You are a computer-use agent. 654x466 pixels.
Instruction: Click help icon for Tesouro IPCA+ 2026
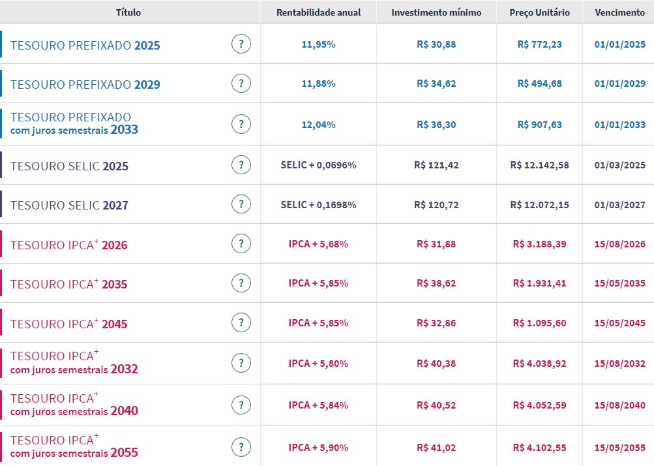pos(241,244)
